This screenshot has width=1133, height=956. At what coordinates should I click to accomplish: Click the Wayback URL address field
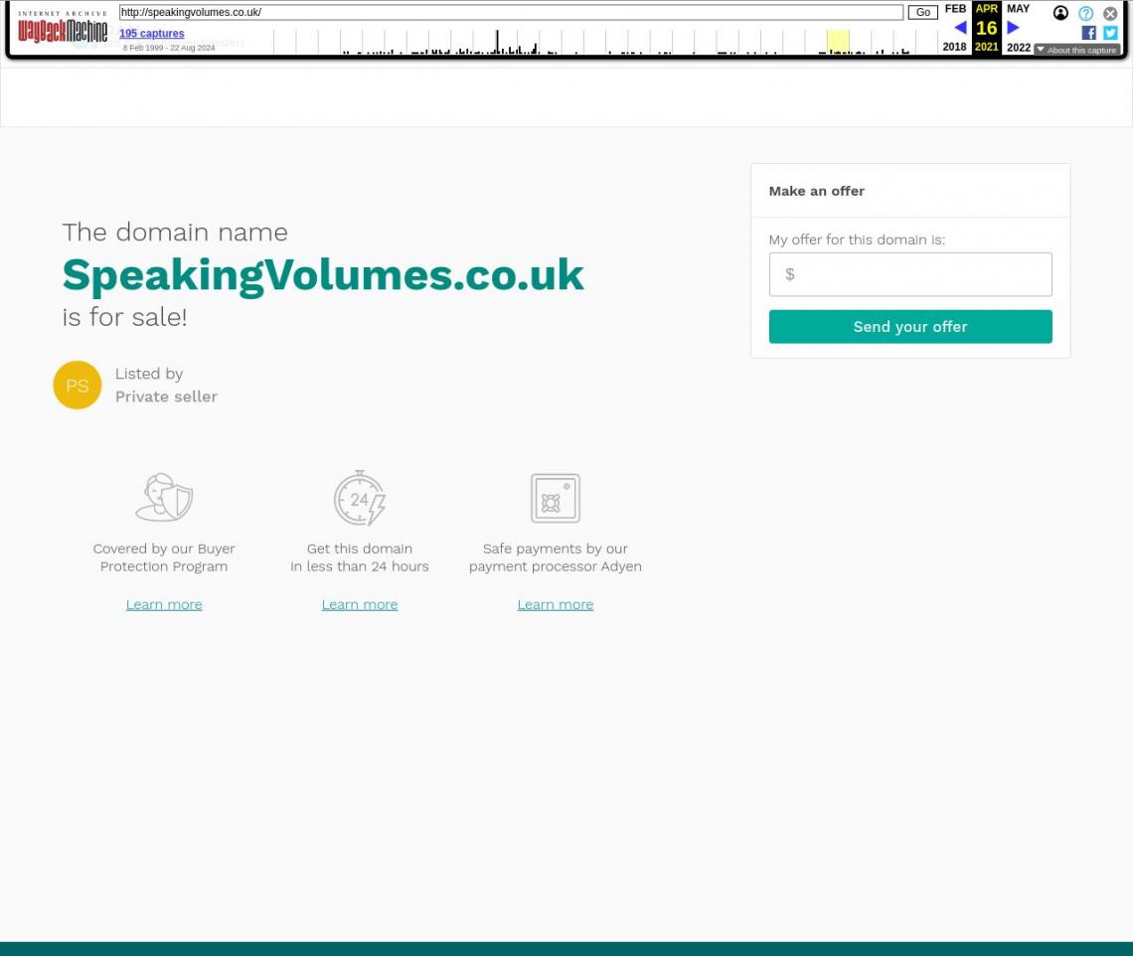[511, 13]
